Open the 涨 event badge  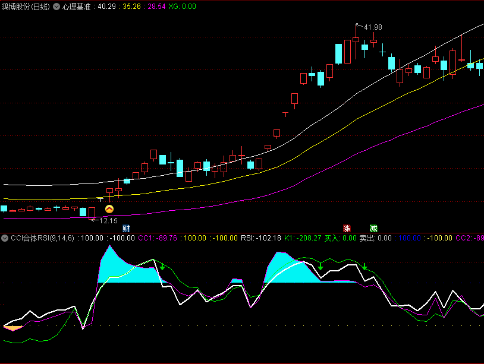click(x=347, y=229)
